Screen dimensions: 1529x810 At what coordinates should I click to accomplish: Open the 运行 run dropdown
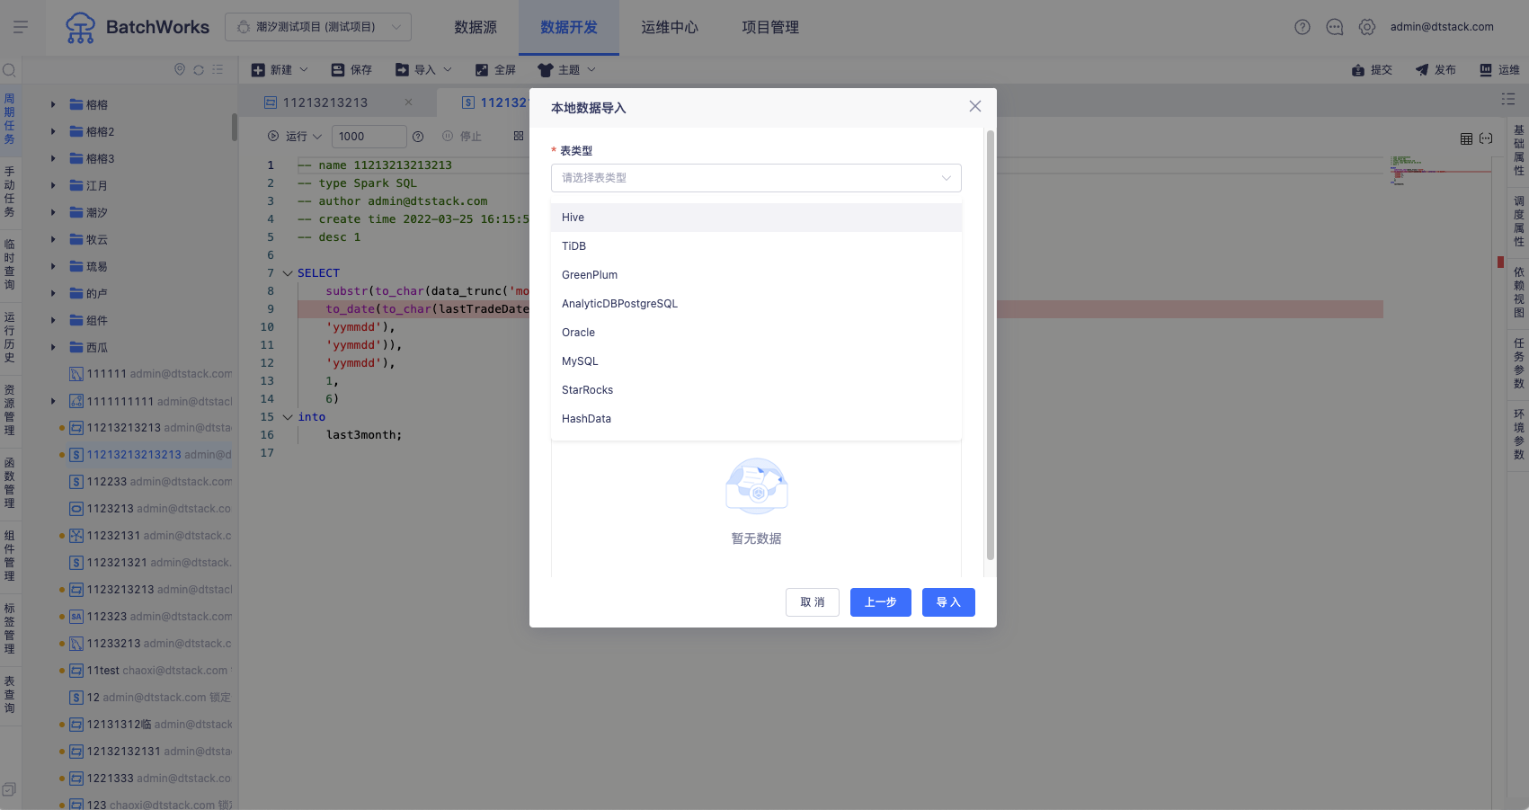295,137
